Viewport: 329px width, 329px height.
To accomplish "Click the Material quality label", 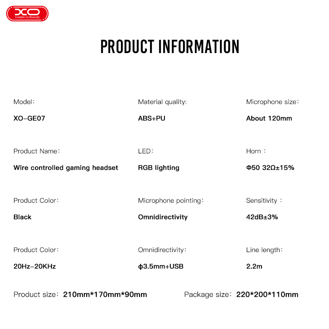I will pos(162,102).
